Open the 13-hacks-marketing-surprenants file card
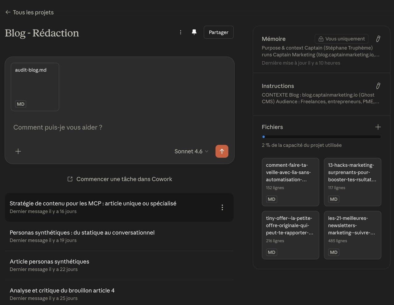Viewport: 394px width, 305px height. click(x=352, y=182)
